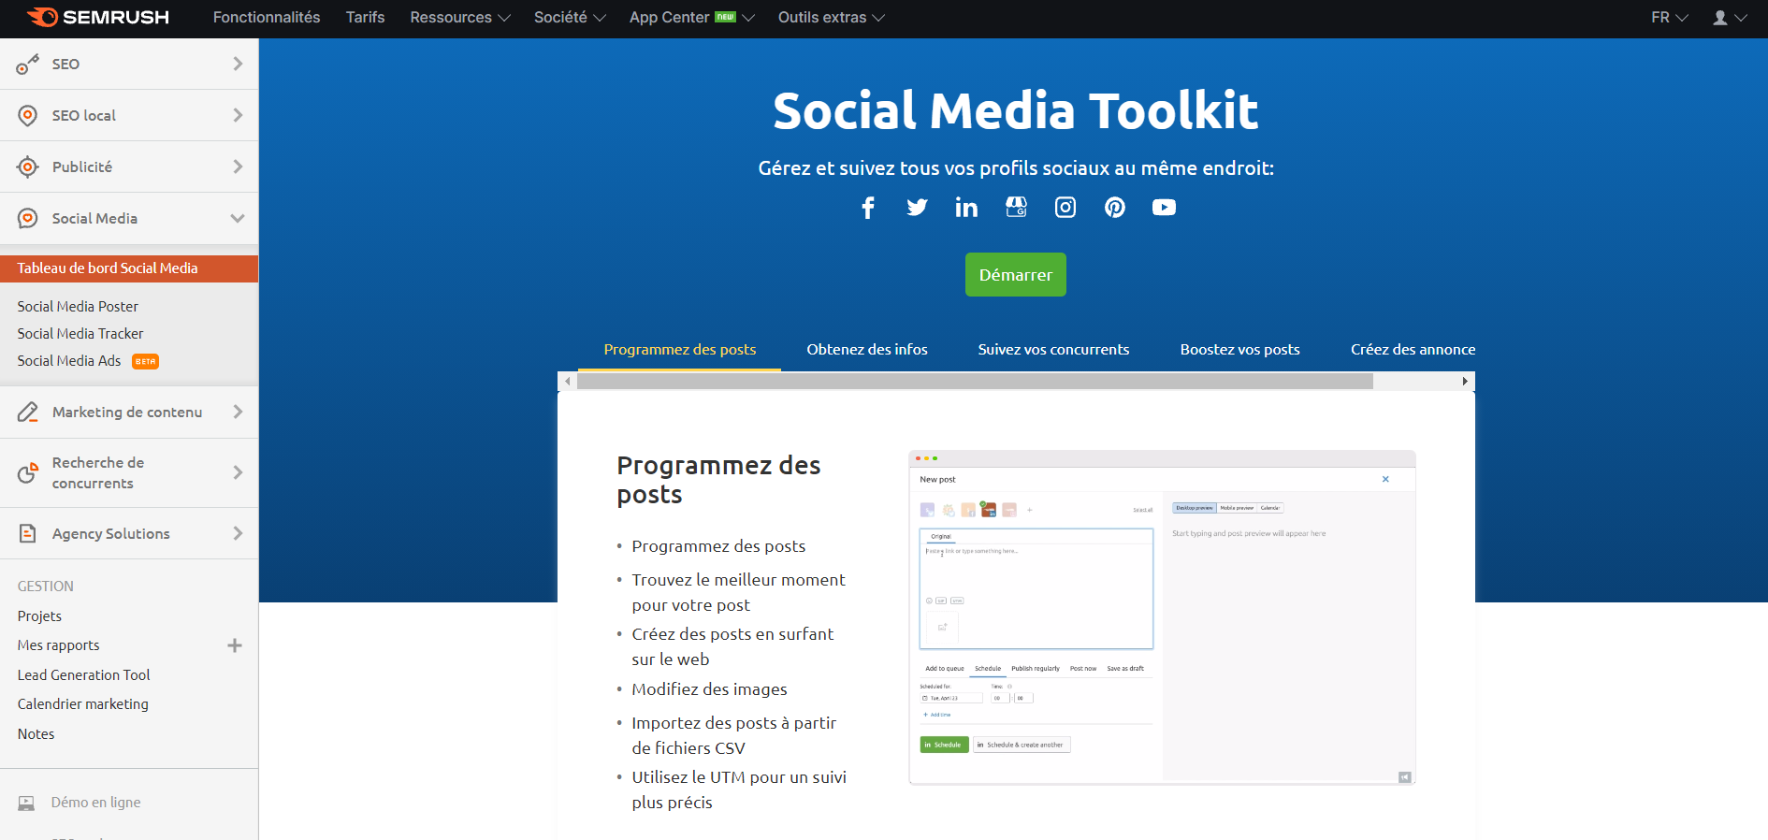This screenshot has height=840, width=1768.
Task: Open Tarifs in top menu
Action: point(365,18)
